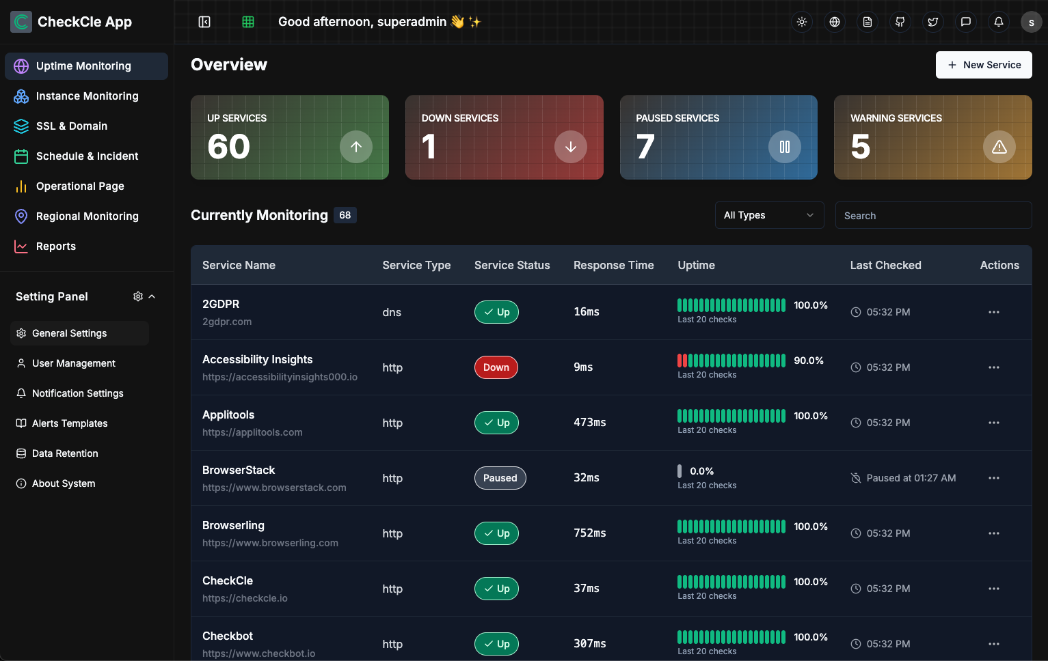
Task: Go to Schedule & Incident page
Action: (86, 156)
